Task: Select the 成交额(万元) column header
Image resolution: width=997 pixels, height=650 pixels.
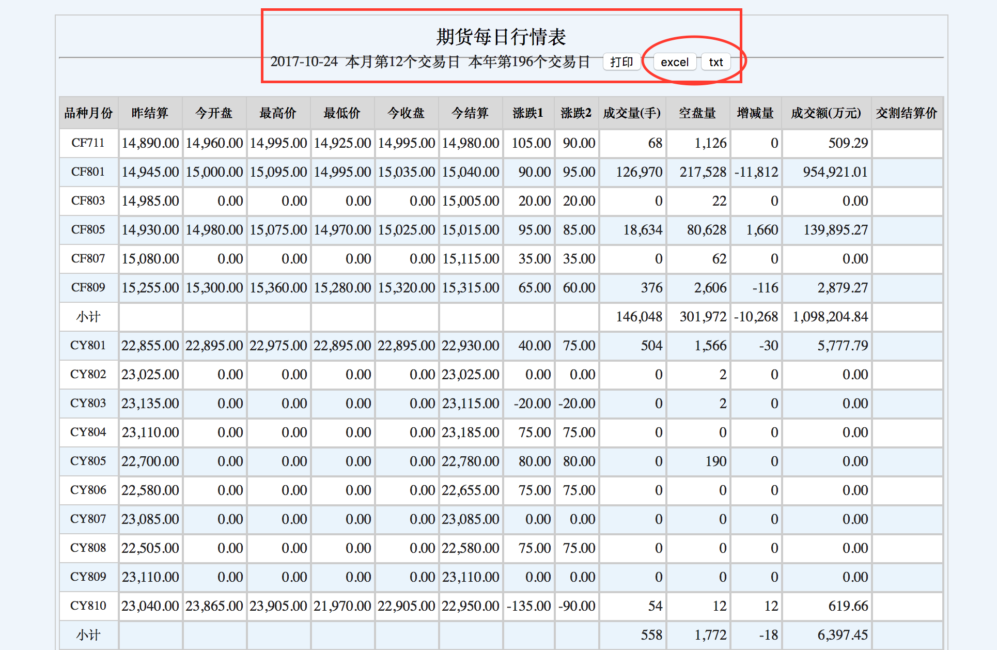Action: click(x=827, y=113)
